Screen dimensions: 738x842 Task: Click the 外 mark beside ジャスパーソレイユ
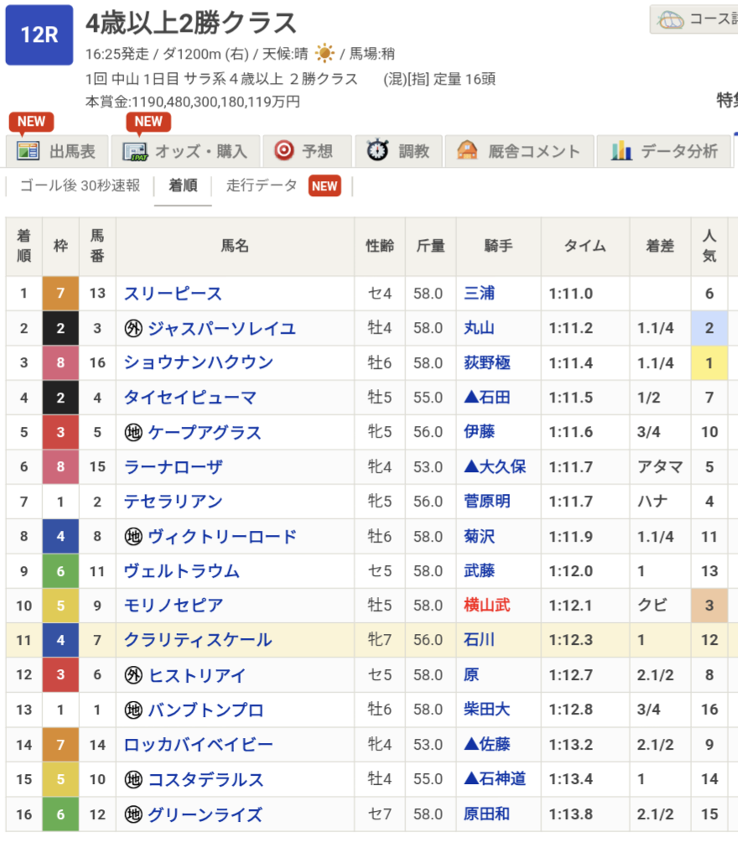(133, 328)
